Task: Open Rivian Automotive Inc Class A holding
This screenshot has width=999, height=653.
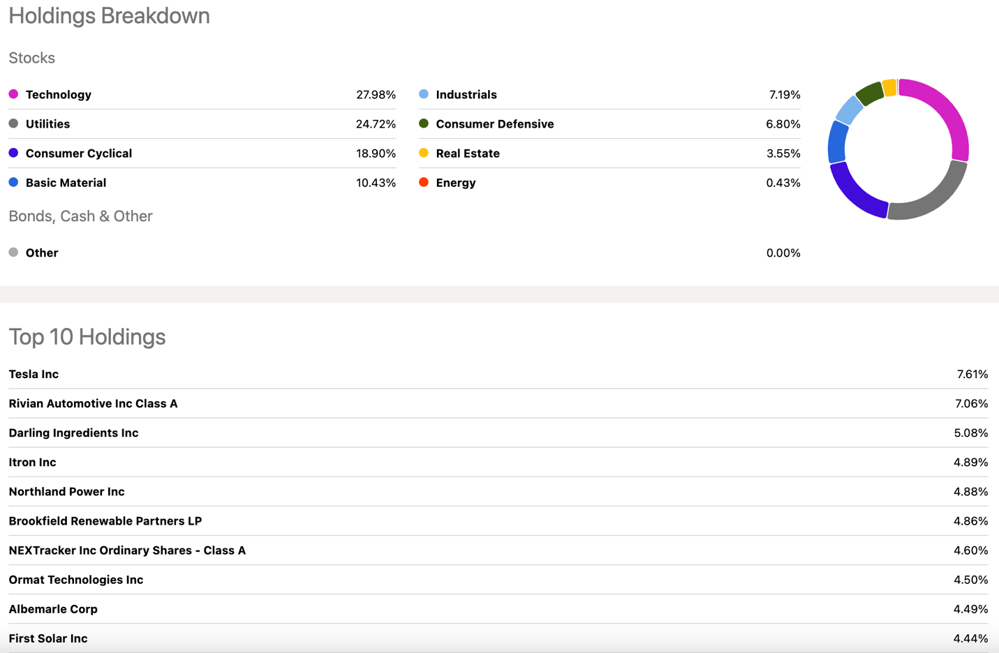Action: tap(93, 403)
